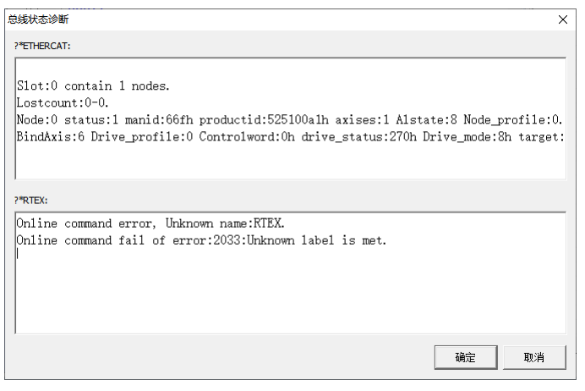Click empty area of RTEX output box
This screenshot has width=585, height=391.
pos(290,295)
